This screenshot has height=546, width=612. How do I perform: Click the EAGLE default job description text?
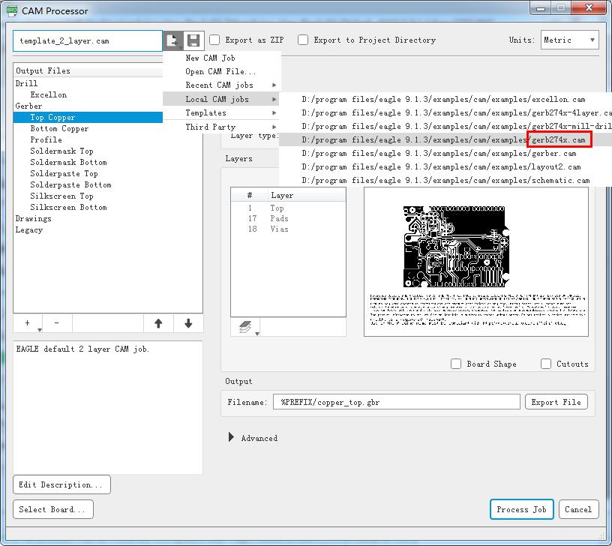(82, 349)
